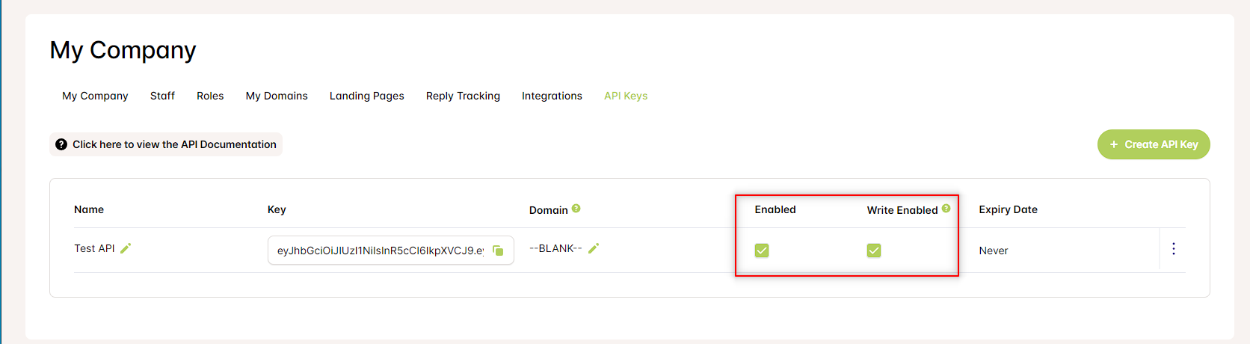Open the Integrations tab
Image resolution: width=1250 pixels, height=344 pixels.
click(552, 96)
